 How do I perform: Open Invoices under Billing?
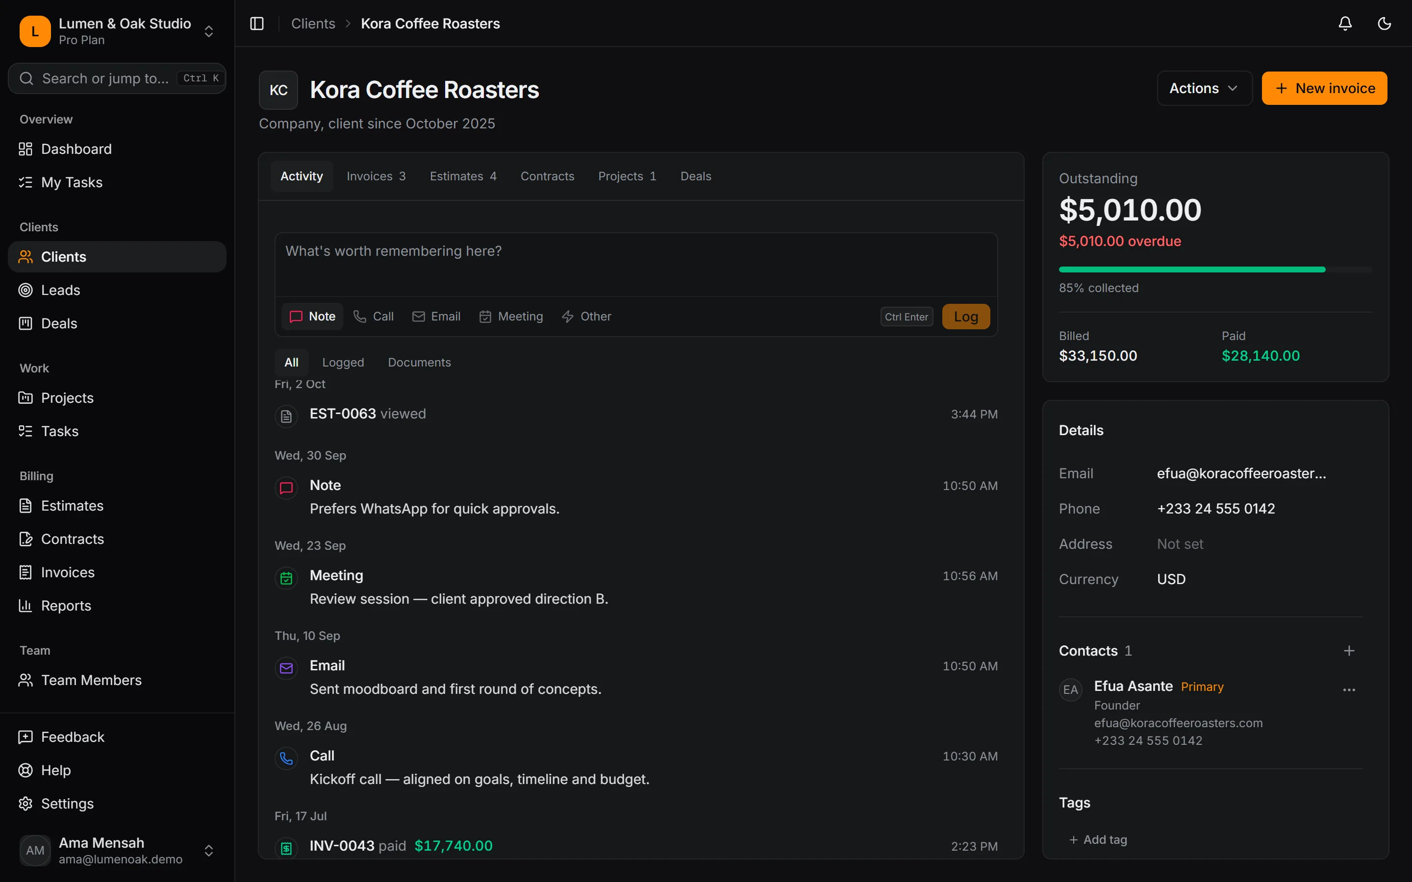click(x=117, y=572)
